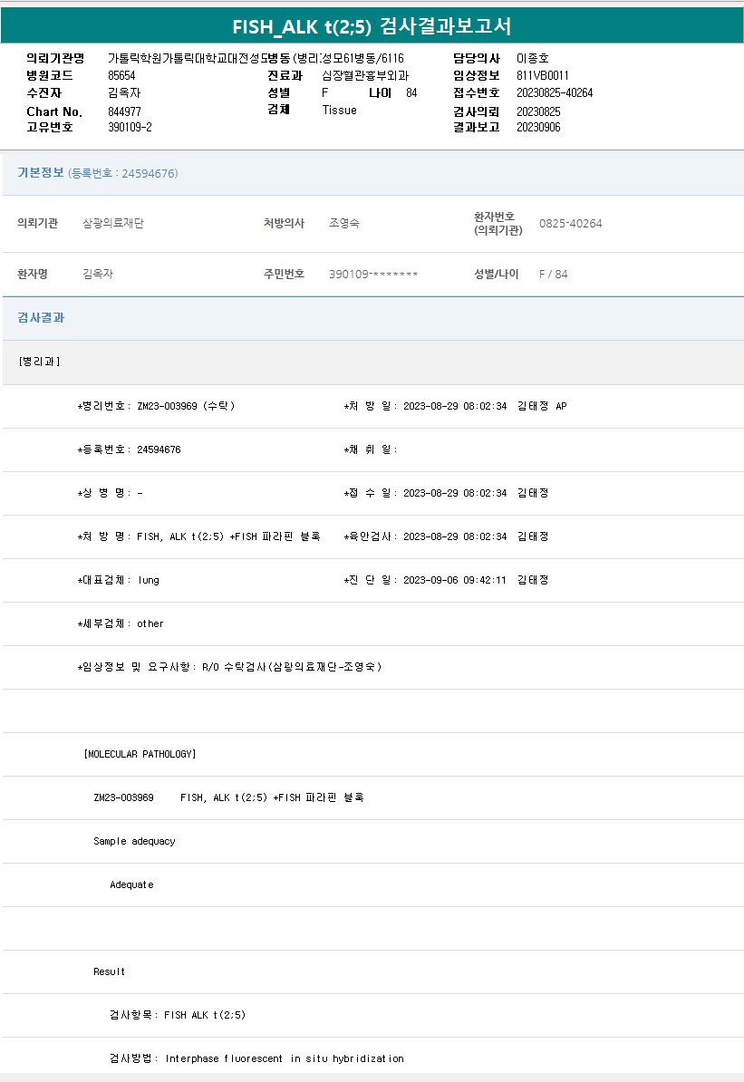Screen dimensions: 744x1082
Task: Click the 담당의사 name 이종호
Action: (x=533, y=58)
